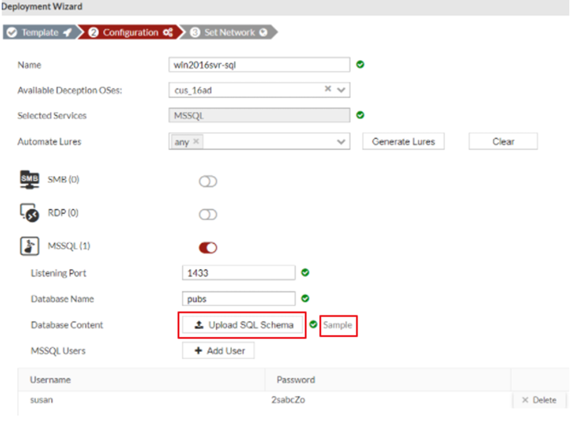The image size is (572, 432).
Task: Click the Add User button
Action: pyautogui.click(x=218, y=351)
